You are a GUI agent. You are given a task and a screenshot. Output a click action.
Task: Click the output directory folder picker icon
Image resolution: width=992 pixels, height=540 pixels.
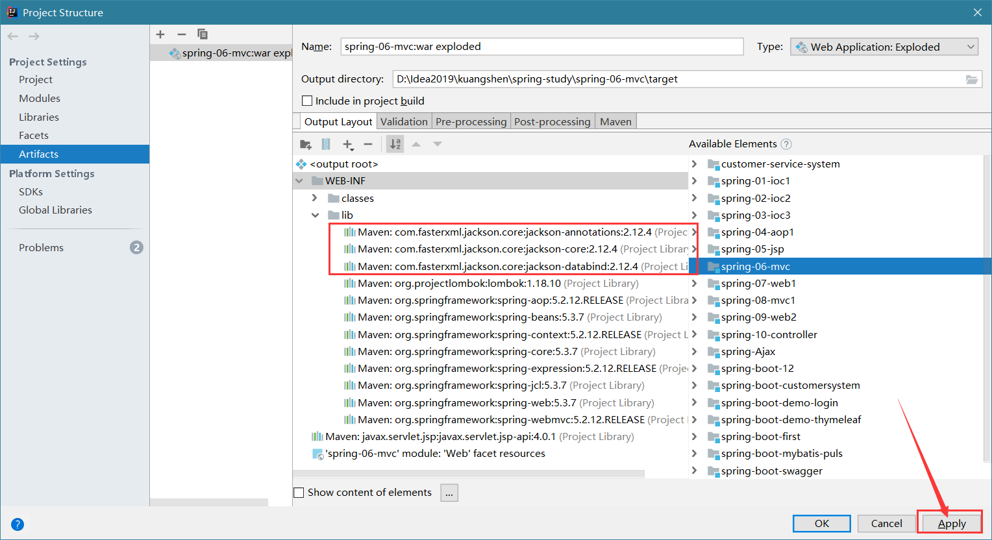point(972,79)
